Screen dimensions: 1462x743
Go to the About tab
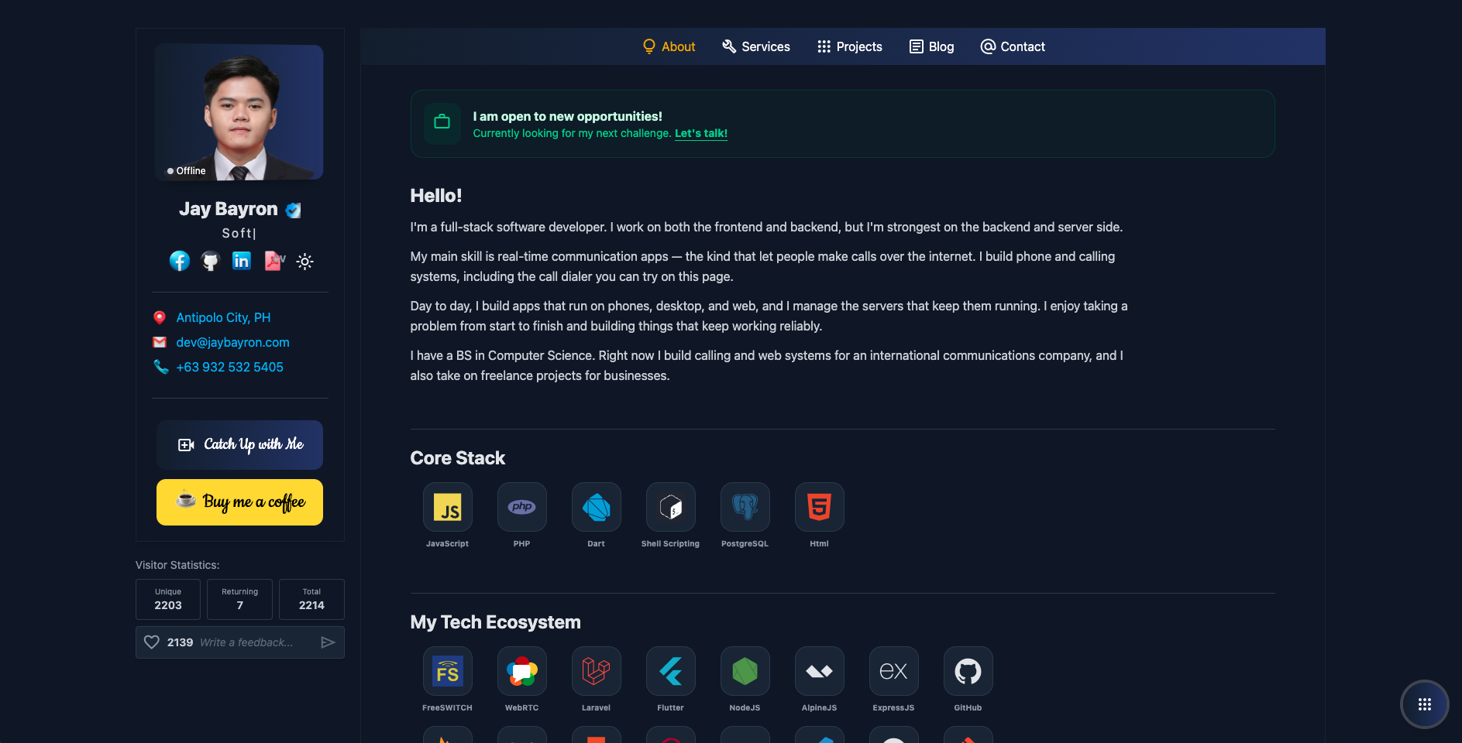[669, 46]
